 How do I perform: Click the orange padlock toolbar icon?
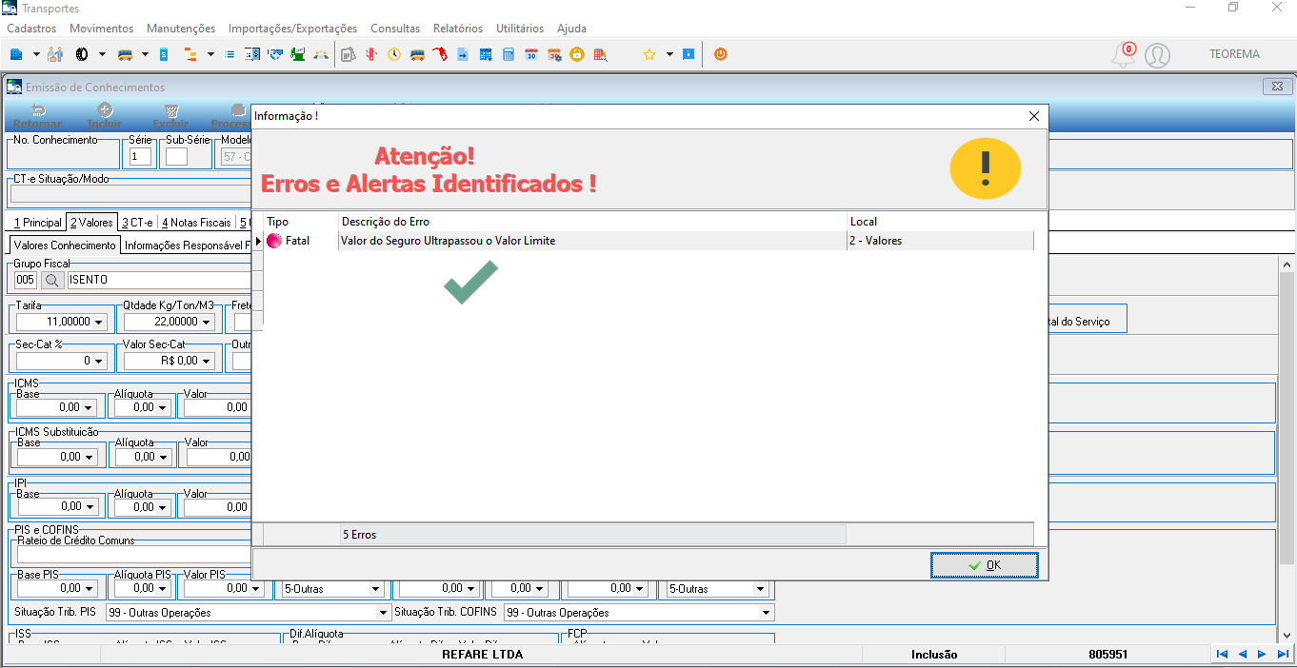point(577,54)
